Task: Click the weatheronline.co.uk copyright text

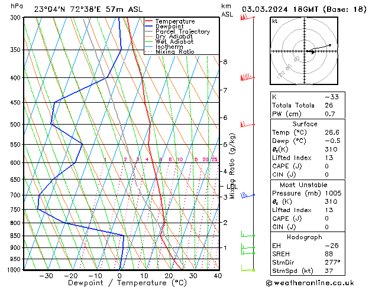Action: point(310,283)
